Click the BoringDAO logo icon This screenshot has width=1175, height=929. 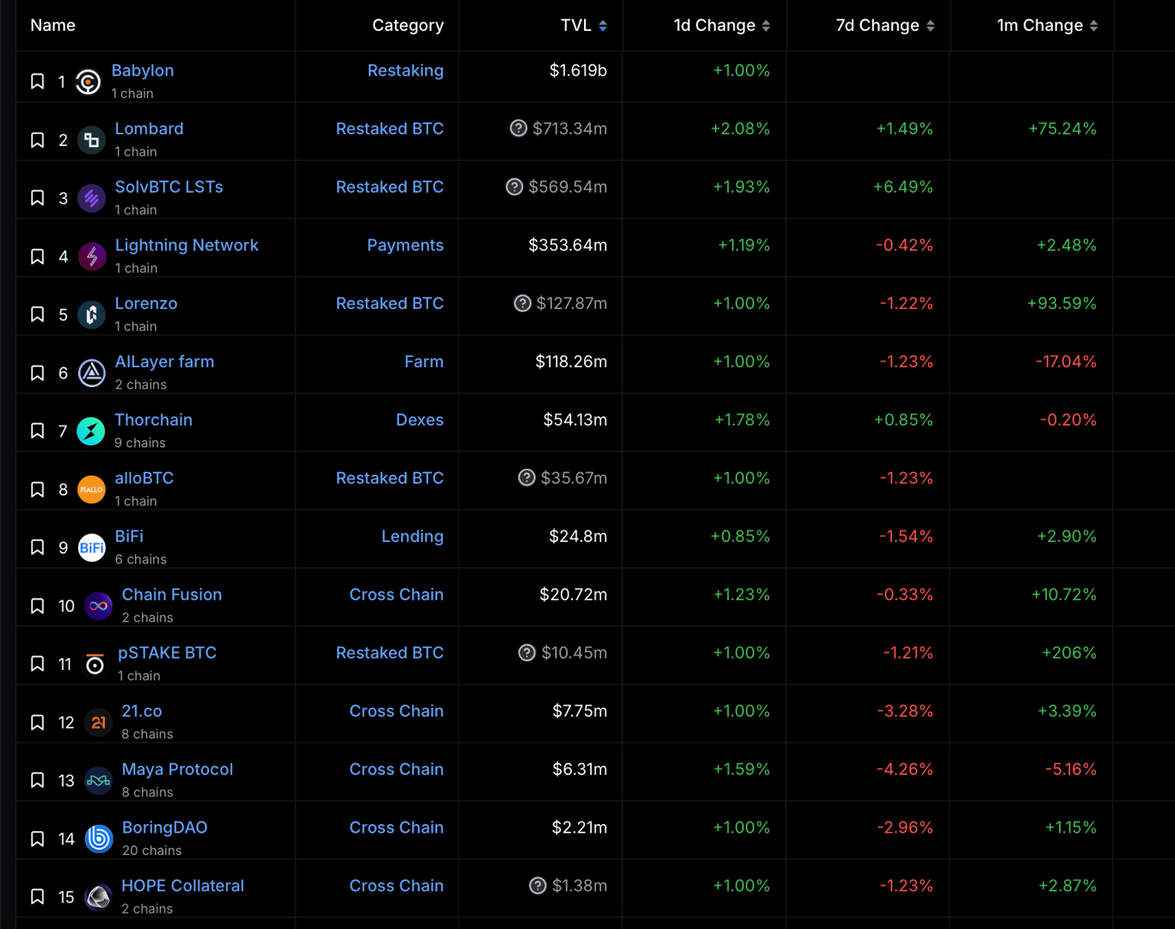coord(99,839)
